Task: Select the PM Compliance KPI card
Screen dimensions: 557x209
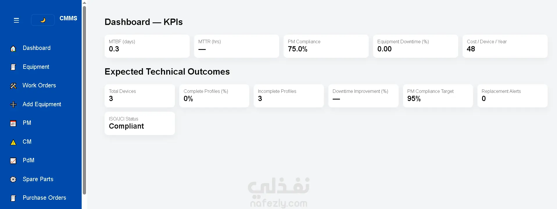Action: tap(326, 46)
